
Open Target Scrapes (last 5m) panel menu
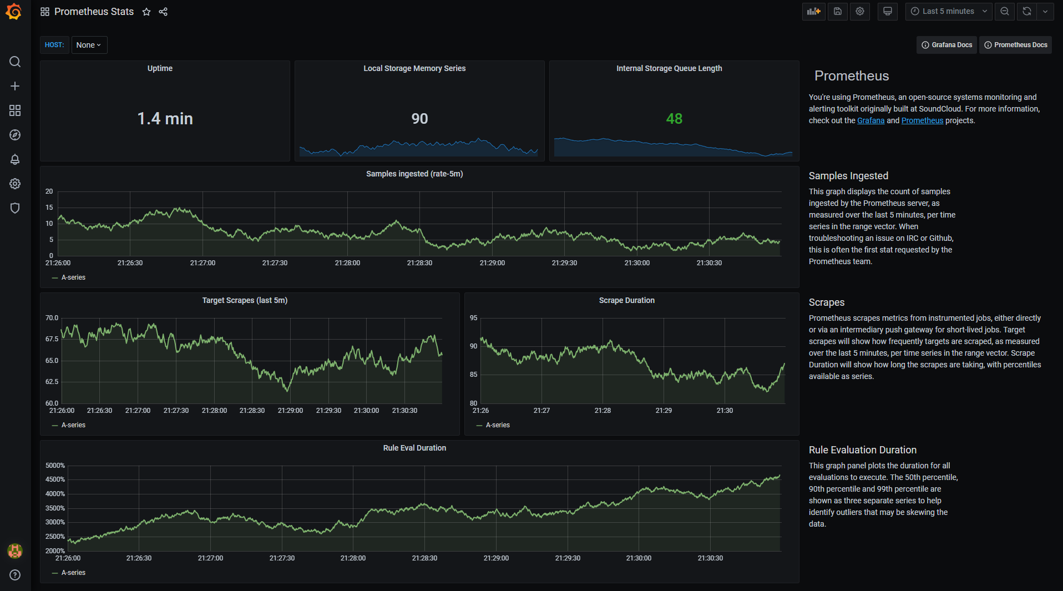tap(245, 300)
